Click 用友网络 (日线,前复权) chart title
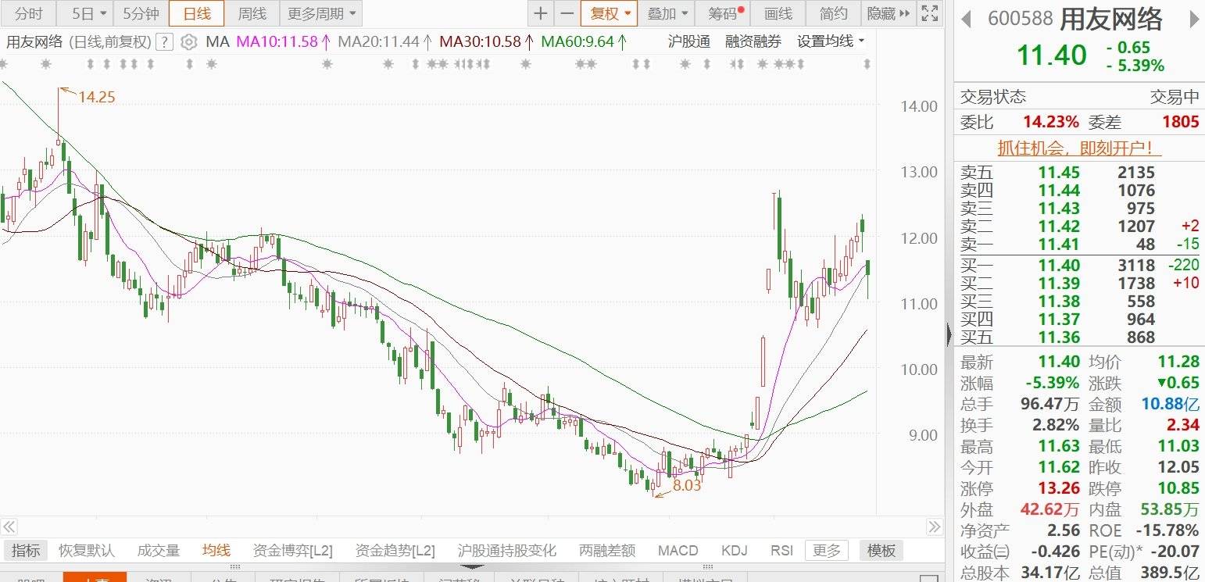Image resolution: width=1205 pixels, height=582 pixels. (79, 42)
